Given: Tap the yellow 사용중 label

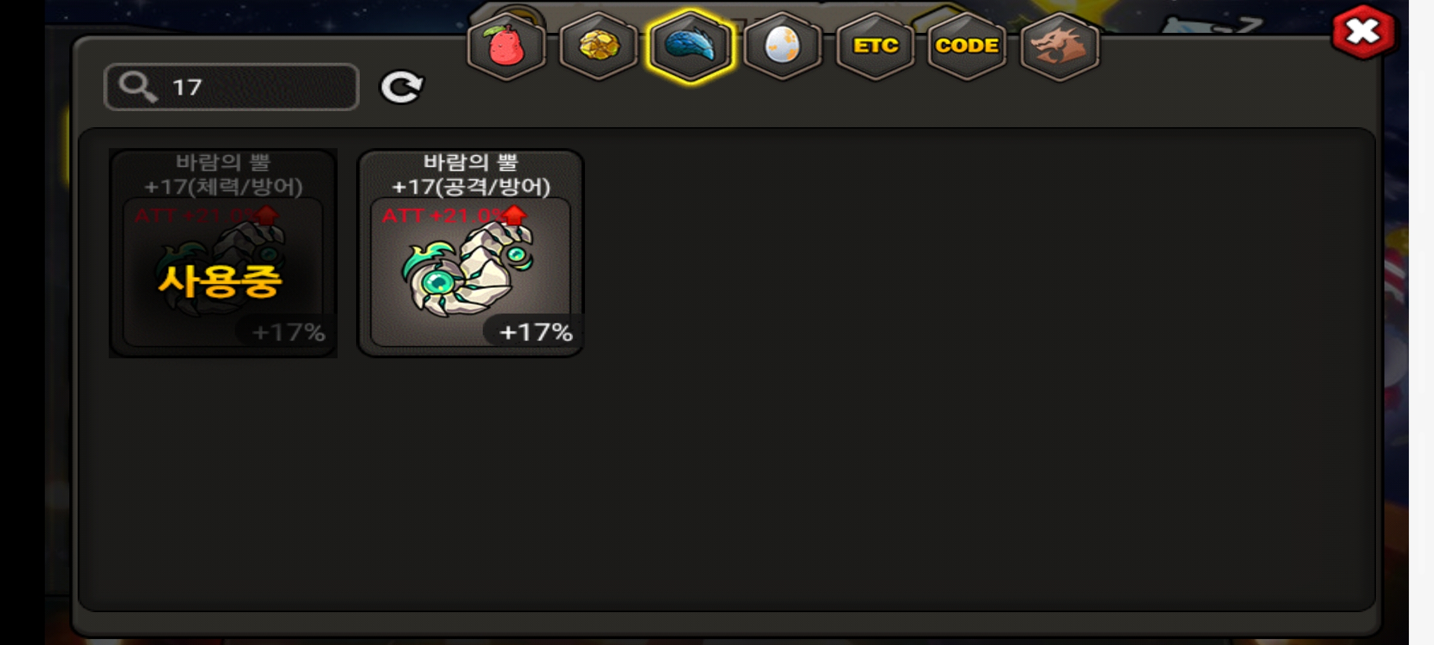Looking at the screenshot, I should click(x=219, y=281).
